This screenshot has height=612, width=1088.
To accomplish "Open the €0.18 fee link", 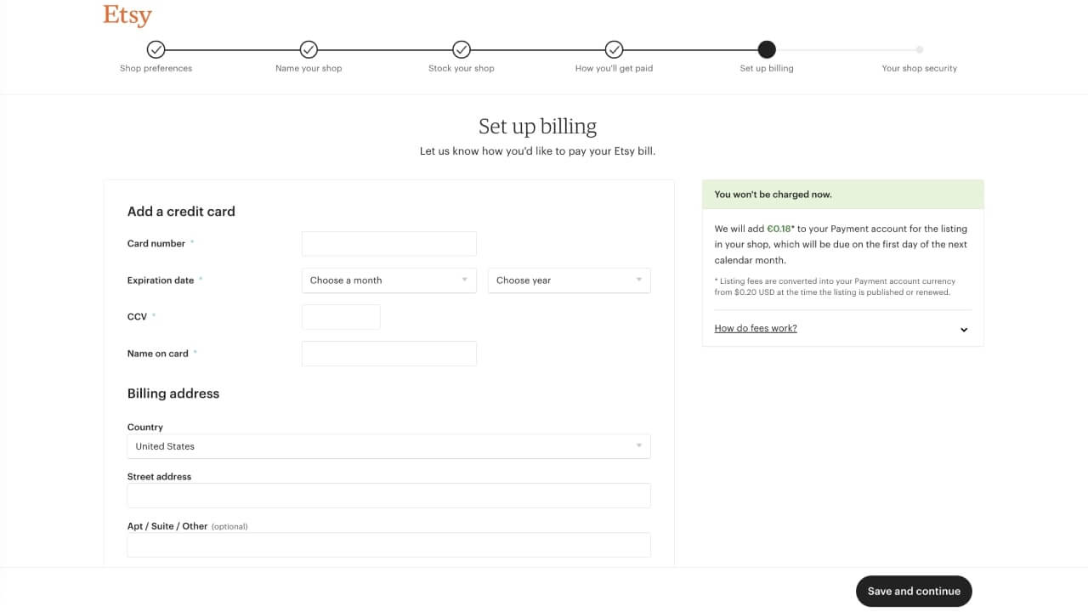I will coord(777,228).
